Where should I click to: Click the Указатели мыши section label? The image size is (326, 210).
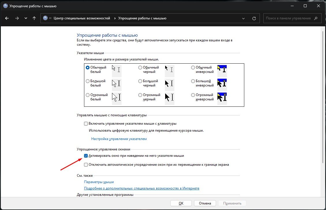[x=90, y=53]
